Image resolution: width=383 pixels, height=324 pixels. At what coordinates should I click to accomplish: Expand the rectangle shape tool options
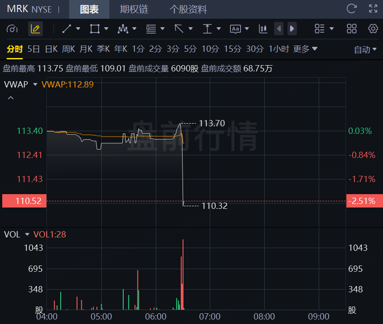pos(106,29)
